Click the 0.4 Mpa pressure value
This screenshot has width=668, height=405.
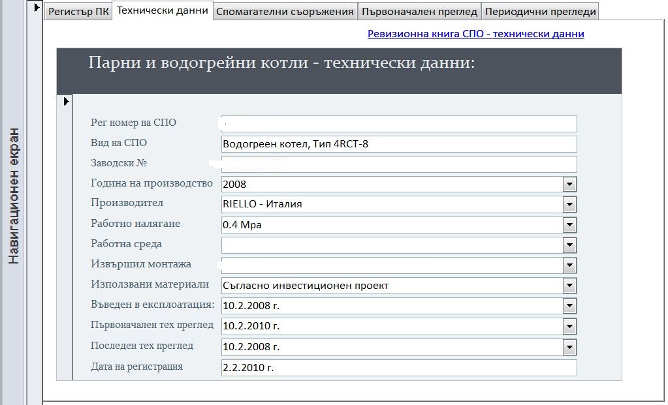(242, 225)
